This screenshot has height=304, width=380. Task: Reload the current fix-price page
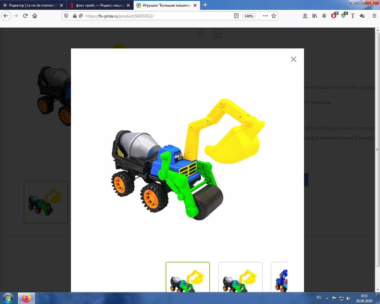pos(25,16)
